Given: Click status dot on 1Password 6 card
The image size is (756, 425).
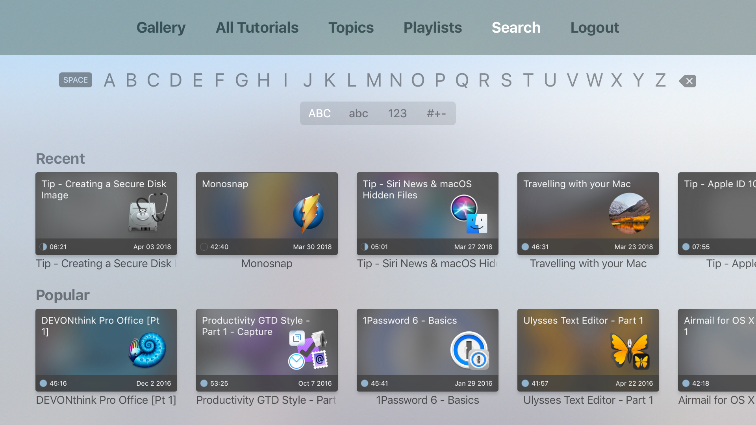Looking at the screenshot, I should click(x=365, y=383).
